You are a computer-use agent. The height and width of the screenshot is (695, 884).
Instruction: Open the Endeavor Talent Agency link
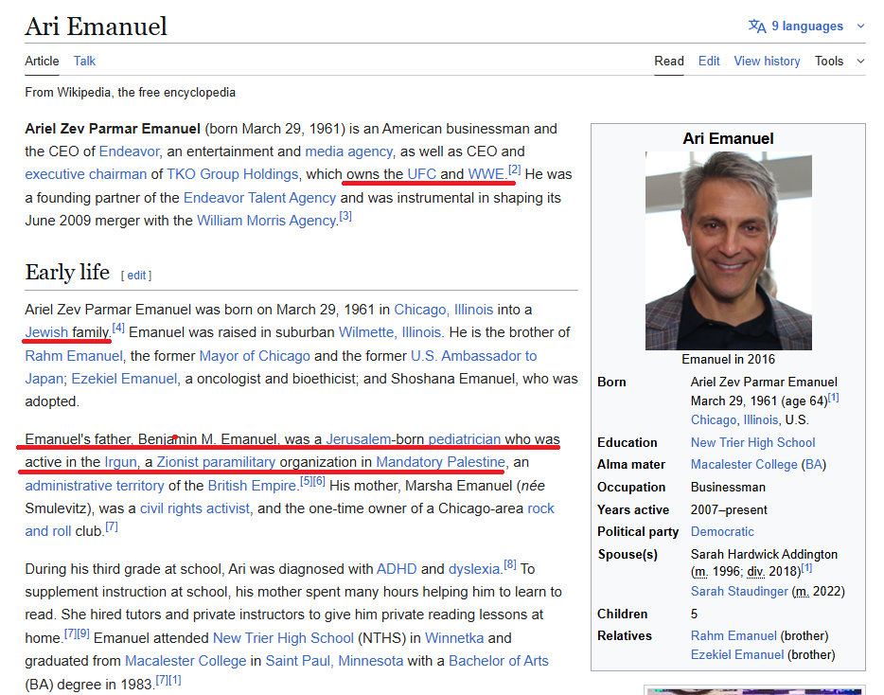pos(259,198)
